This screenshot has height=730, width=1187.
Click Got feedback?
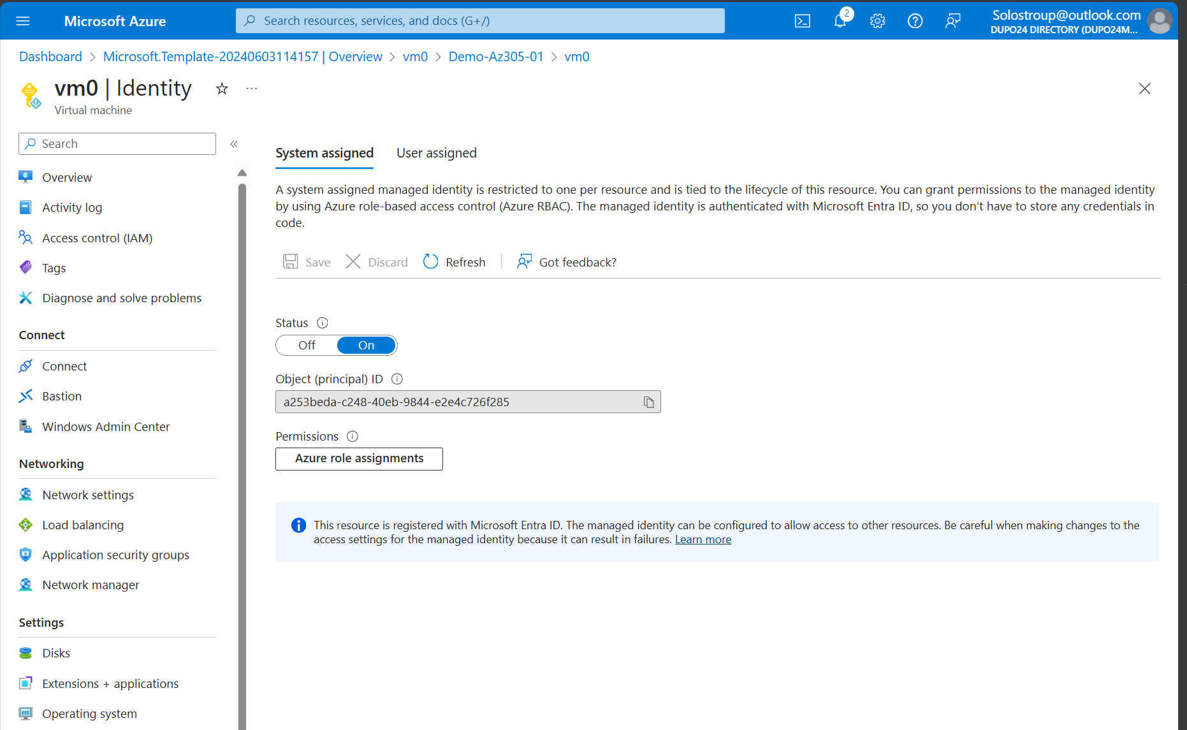[x=567, y=262]
